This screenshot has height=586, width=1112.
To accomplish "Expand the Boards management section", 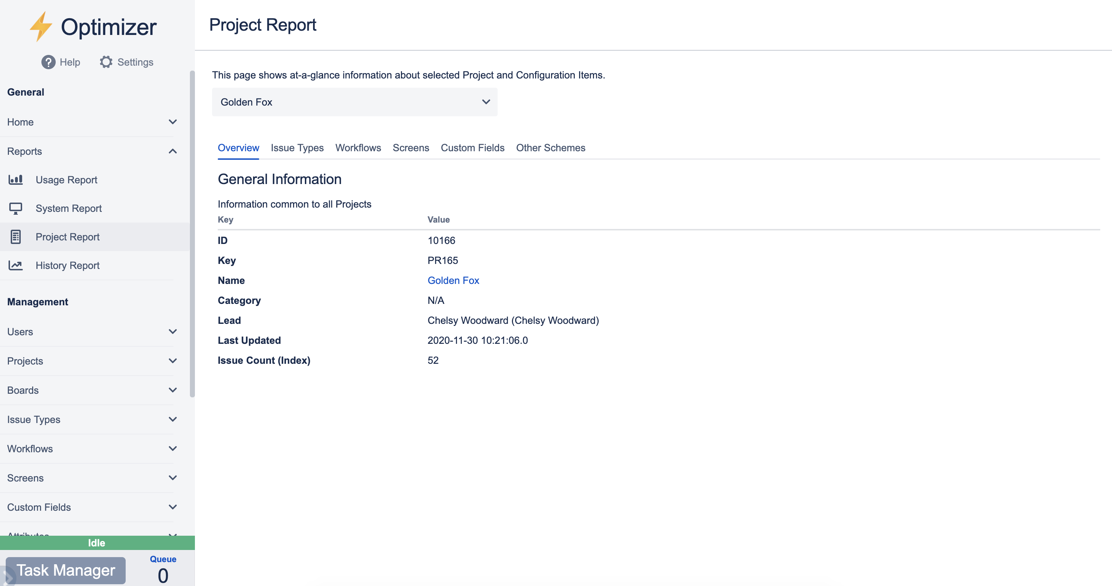I will point(172,390).
